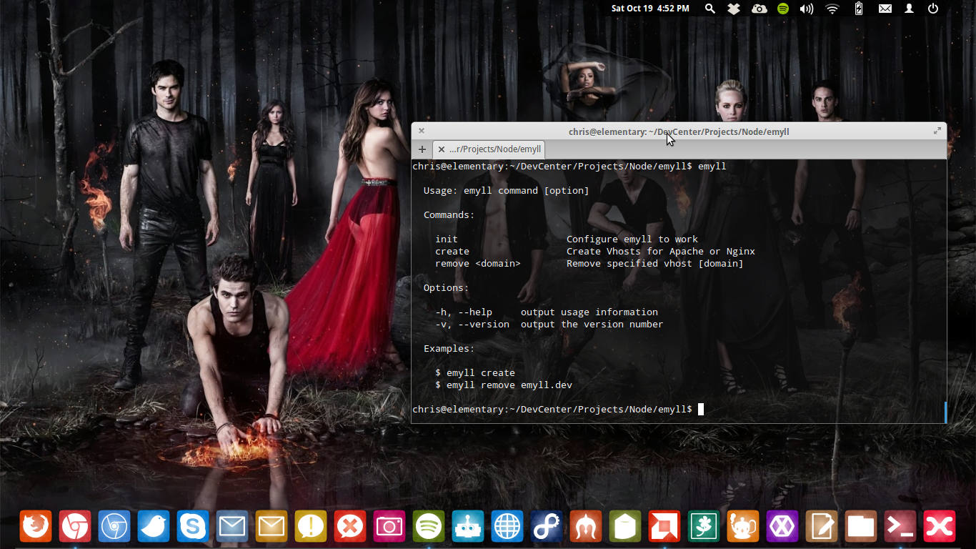Open the Terminal icon in the dock

(900, 527)
